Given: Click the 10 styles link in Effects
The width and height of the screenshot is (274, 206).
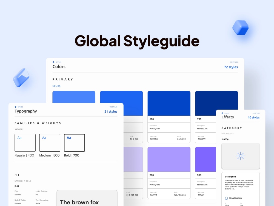Looking at the screenshot, I should point(254,117).
